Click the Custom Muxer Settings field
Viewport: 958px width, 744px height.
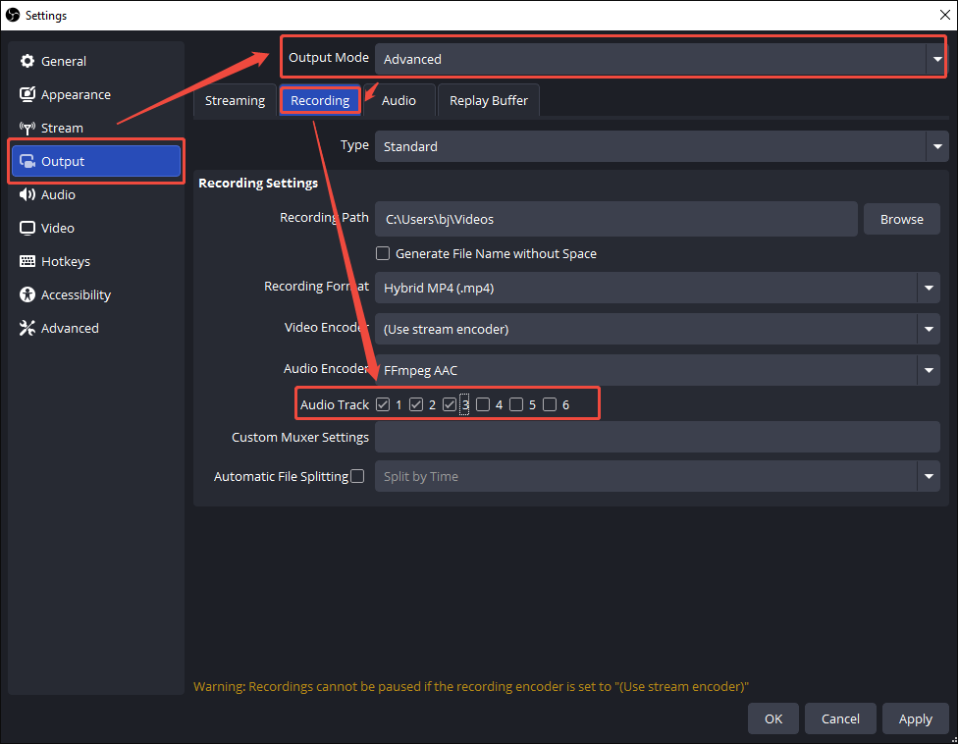[x=658, y=439]
